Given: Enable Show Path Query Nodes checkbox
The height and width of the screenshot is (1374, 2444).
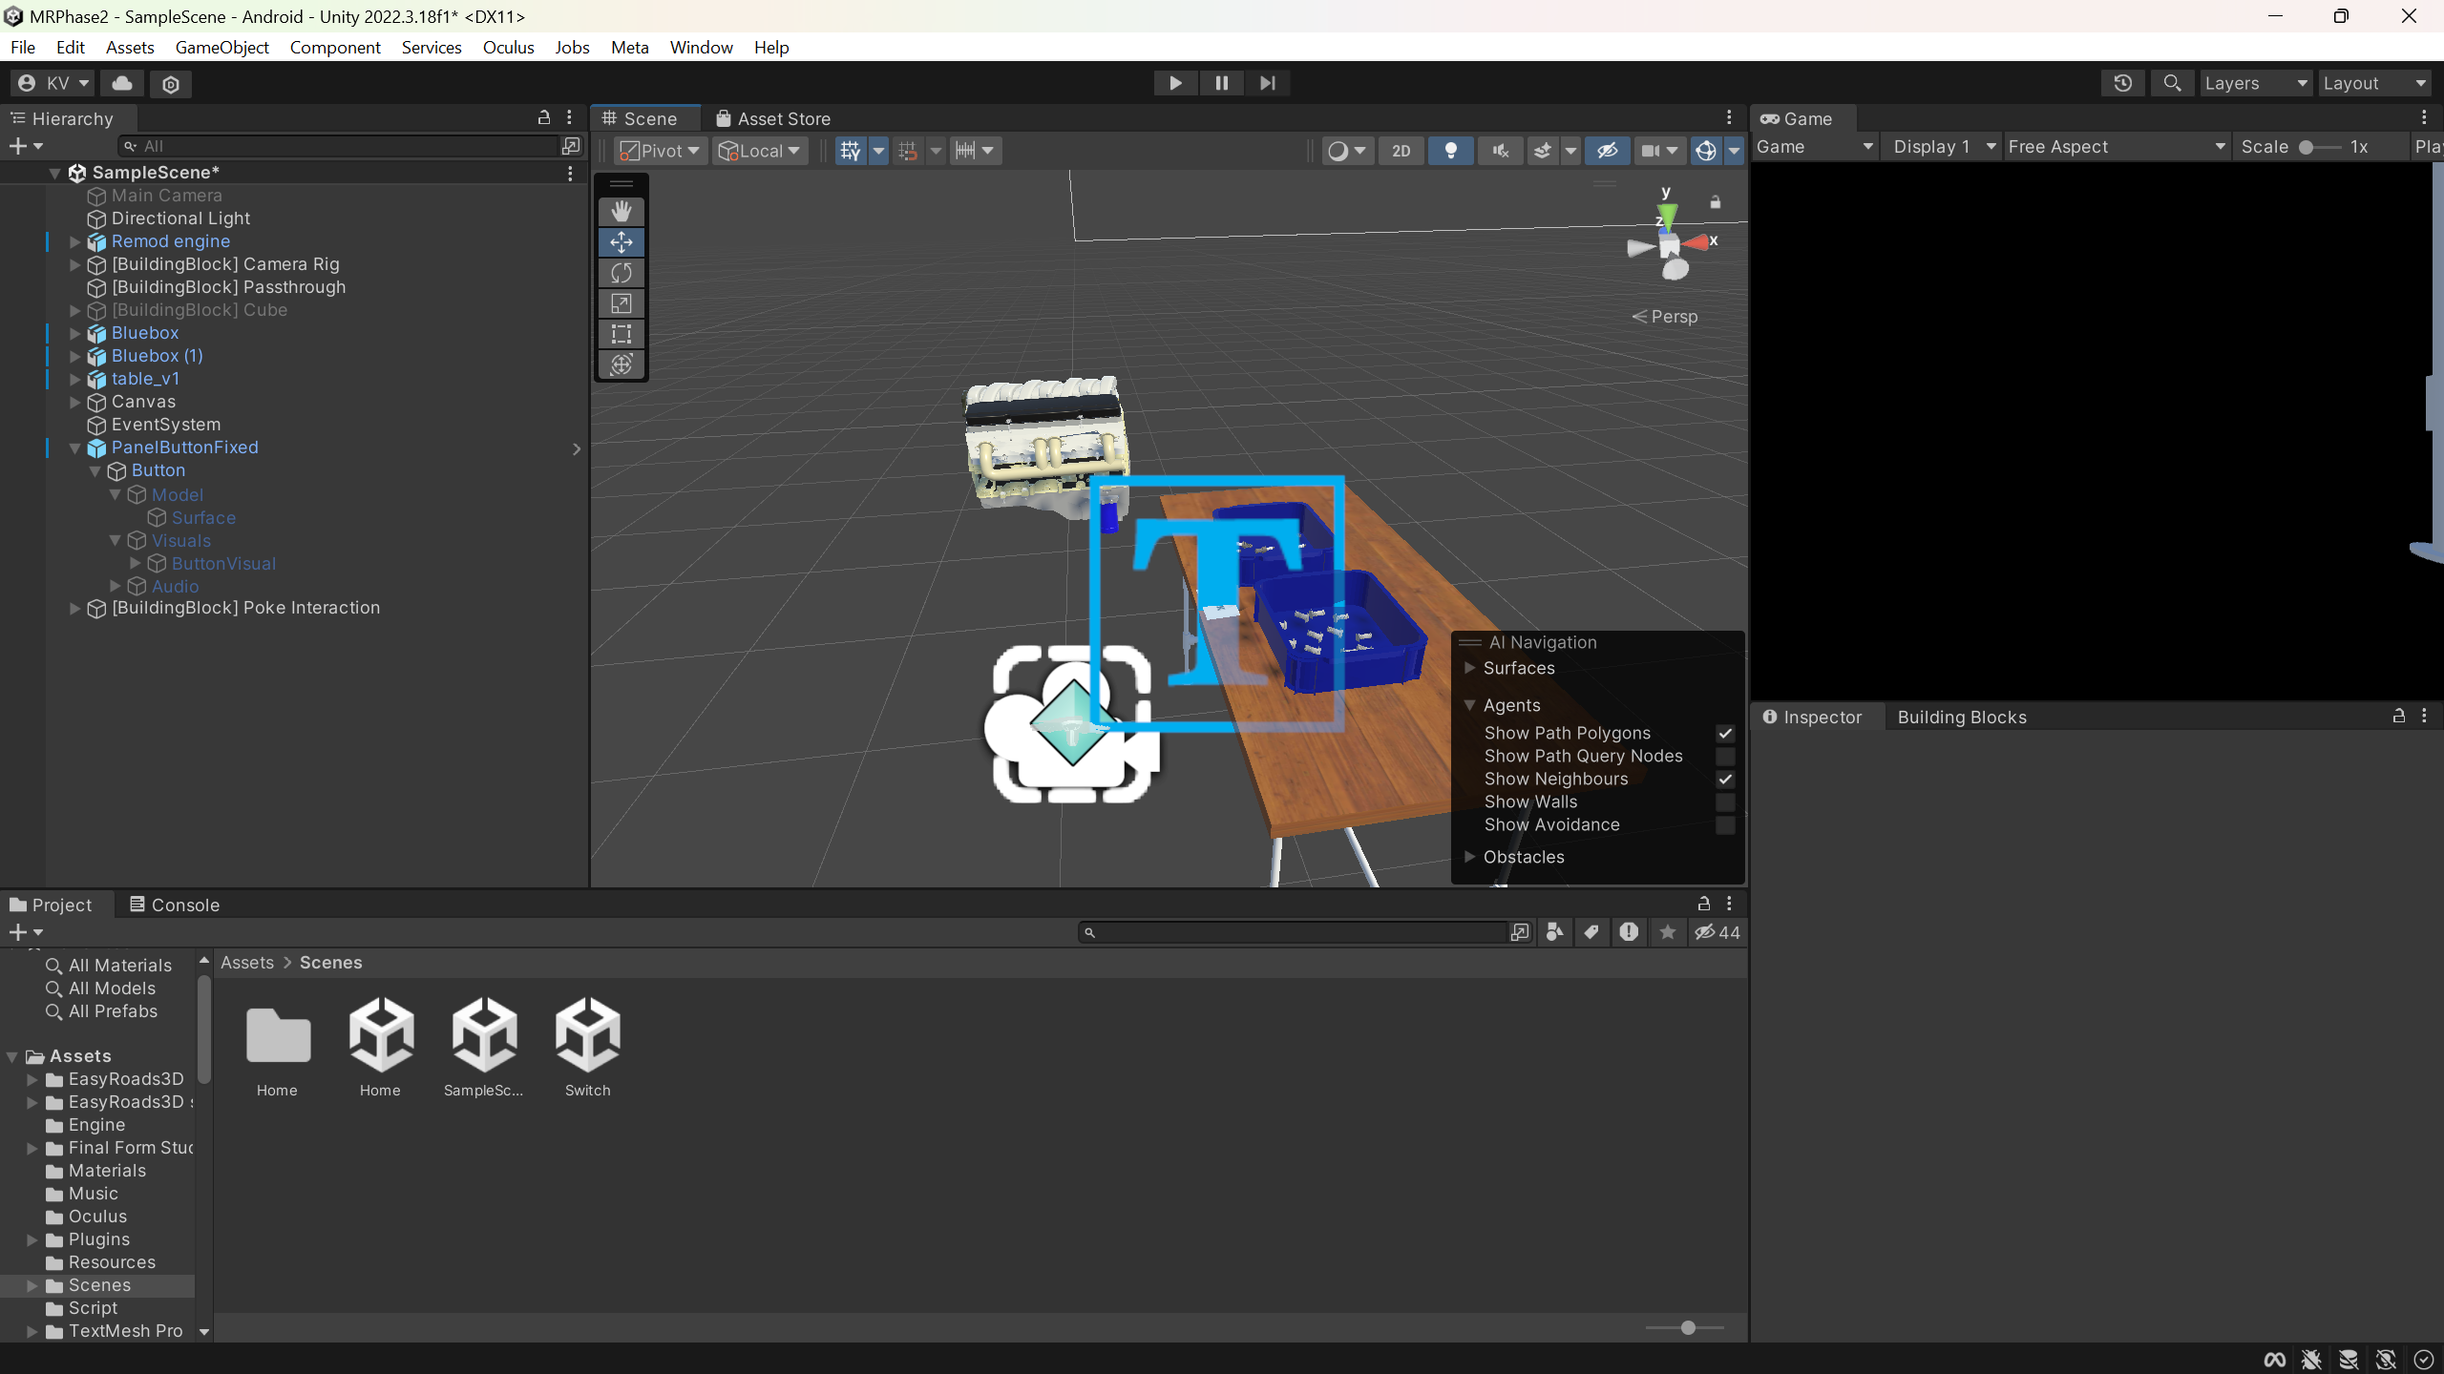Looking at the screenshot, I should [x=1725, y=757].
